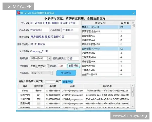Click phone number 13888888888
Image resolution: width=152 pixels, height=122 pixels.
point(53,90)
